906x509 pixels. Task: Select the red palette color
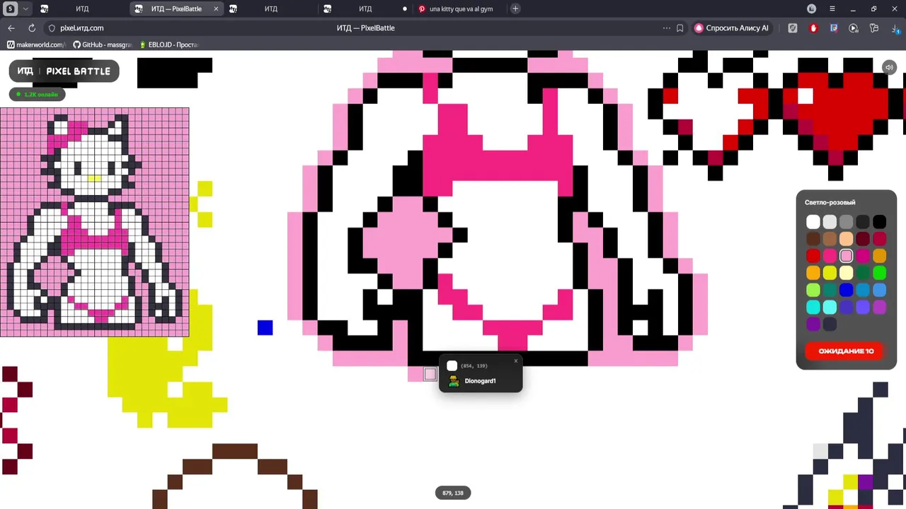tap(813, 256)
